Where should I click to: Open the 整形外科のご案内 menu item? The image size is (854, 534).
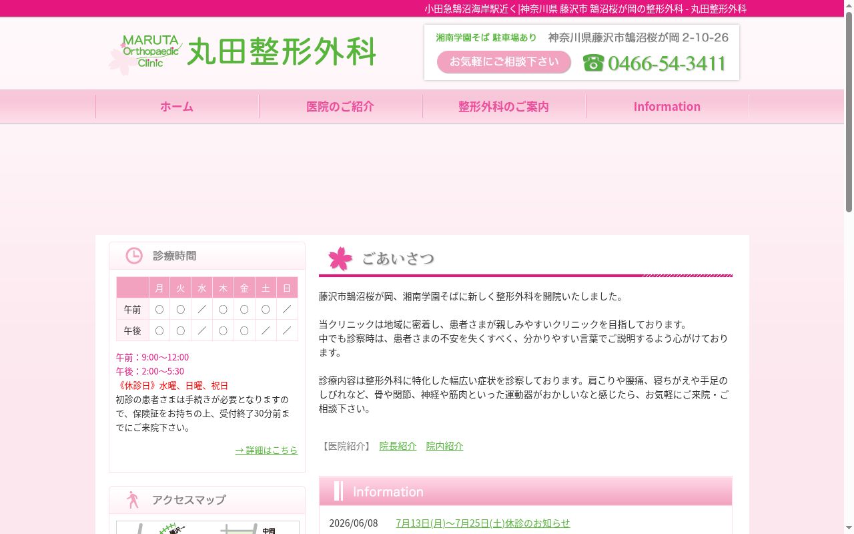coord(504,106)
